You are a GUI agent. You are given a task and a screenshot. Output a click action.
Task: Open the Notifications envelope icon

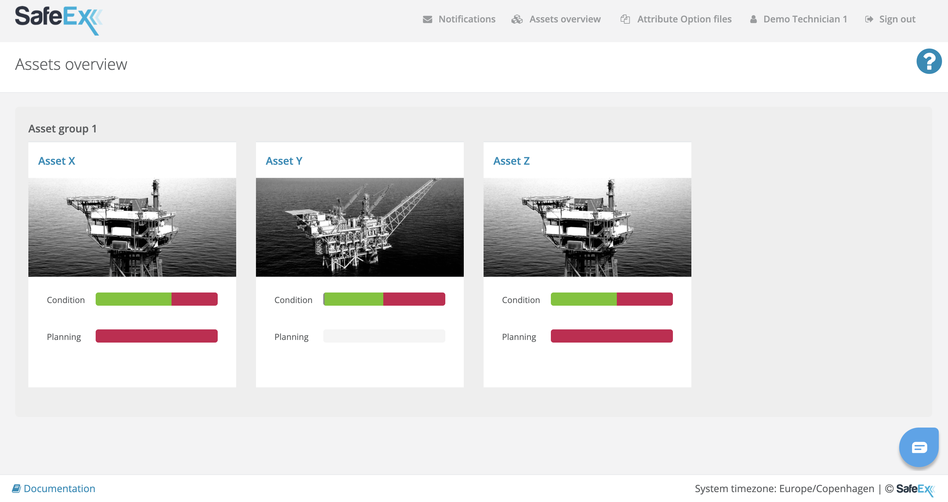[427, 19]
